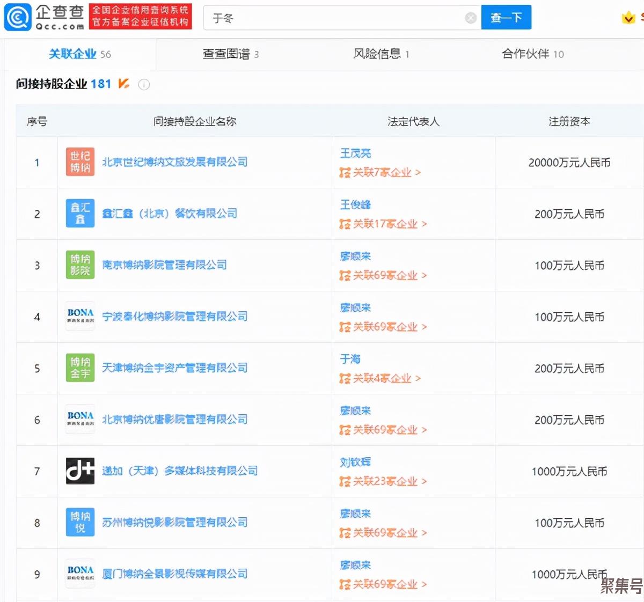
Task: Open legal representative 王茂亮's profile
Action: 355,153
